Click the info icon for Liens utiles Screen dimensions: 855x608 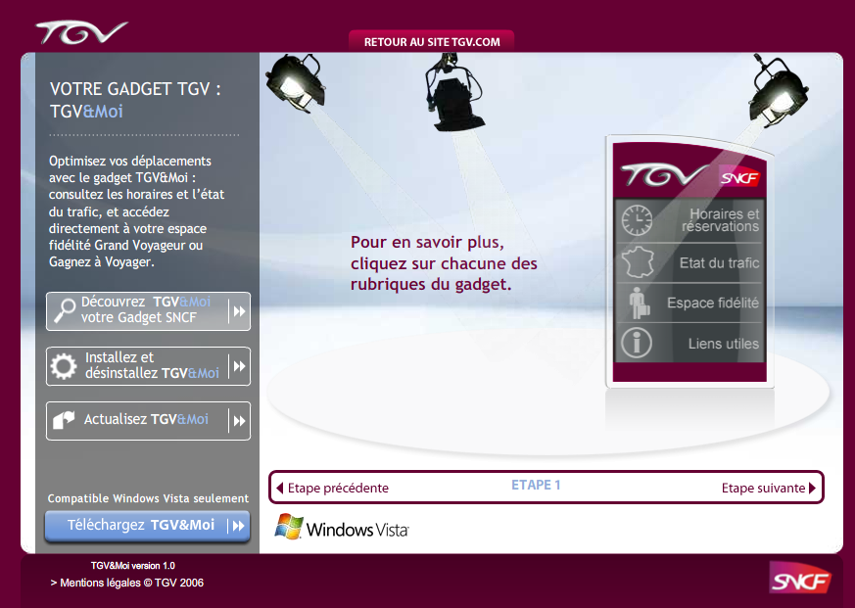pyautogui.click(x=637, y=344)
